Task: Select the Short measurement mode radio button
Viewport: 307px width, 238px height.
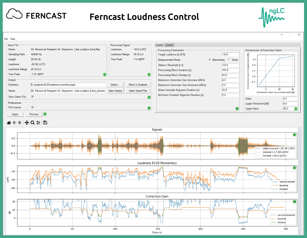Action: (229, 60)
